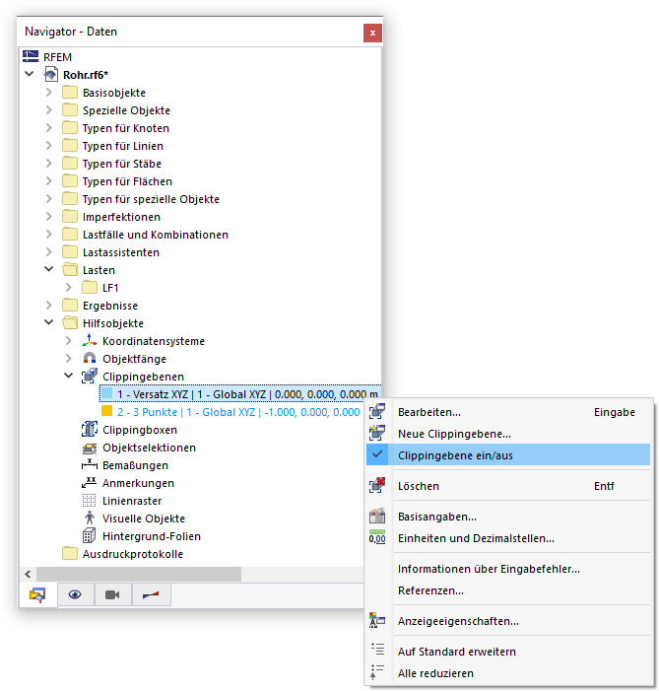Click the Visuelle Objekte person icon
The image size is (659, 691).
90,518
